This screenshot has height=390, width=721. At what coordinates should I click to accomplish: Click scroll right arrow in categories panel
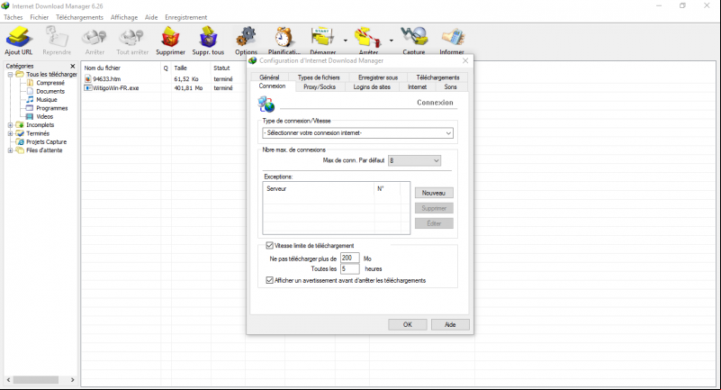(72, 380)
